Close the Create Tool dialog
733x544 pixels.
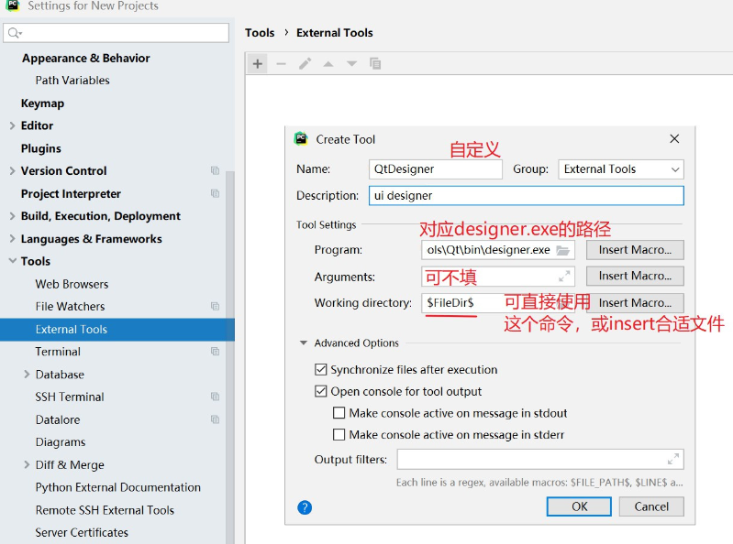(674, 138)
